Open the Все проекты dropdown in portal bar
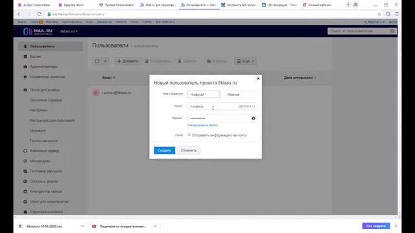The height and width of the screenshot is (233, 415). coord(165,22)
